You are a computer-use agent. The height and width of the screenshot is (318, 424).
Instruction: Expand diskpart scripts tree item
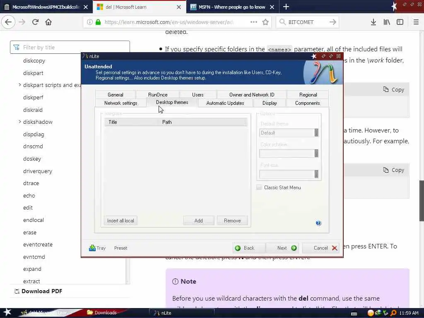click(20, 85)
